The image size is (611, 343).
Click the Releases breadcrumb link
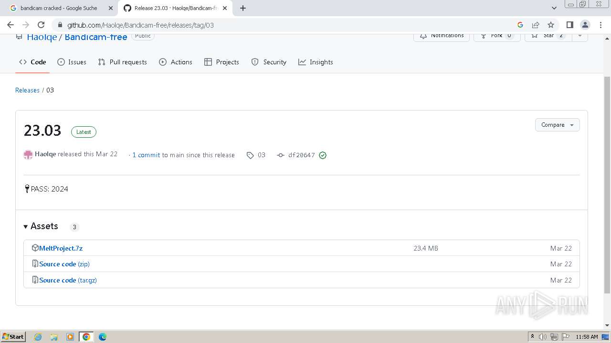pos(27,90)
